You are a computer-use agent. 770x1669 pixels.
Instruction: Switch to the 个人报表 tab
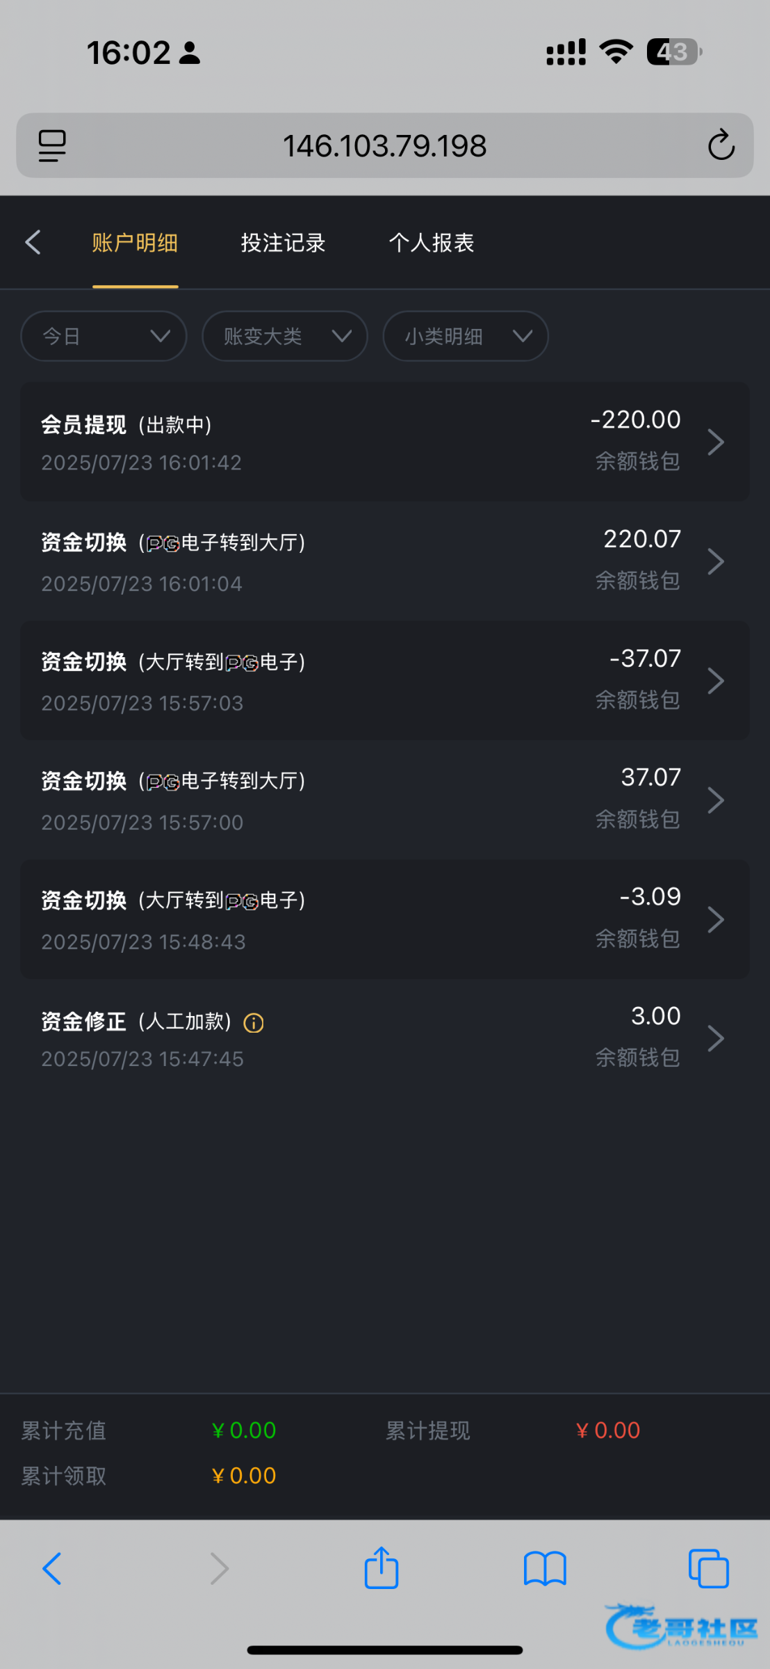(x=431, y=243)
